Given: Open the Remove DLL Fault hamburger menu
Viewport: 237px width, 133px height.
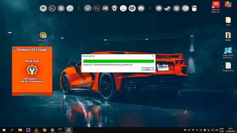Looking at the screenshot, I should 14,48.
